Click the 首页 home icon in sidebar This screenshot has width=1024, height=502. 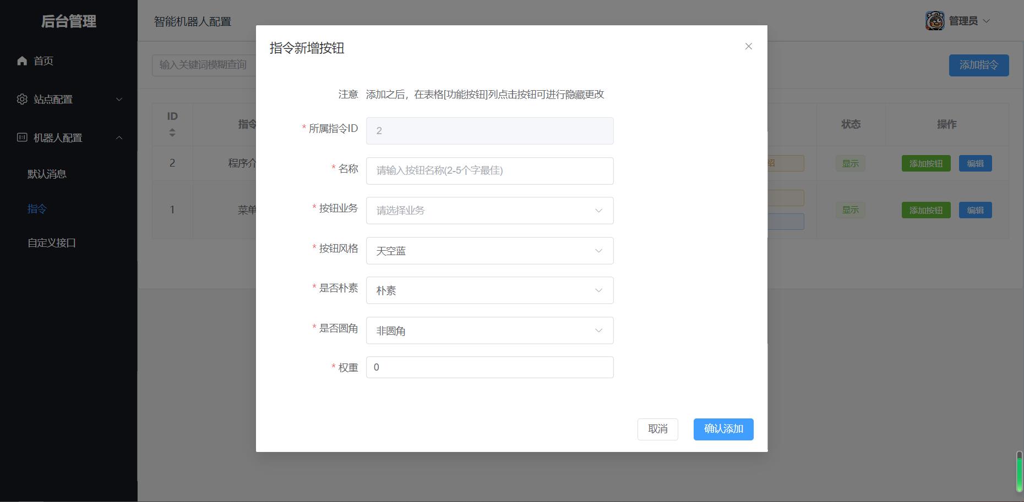22,60
